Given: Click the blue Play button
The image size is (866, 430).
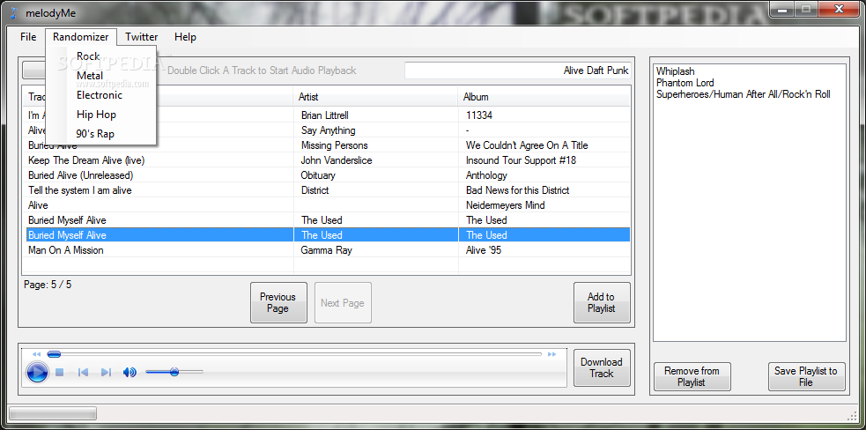Looking at the screenshot, I should 37,373.
